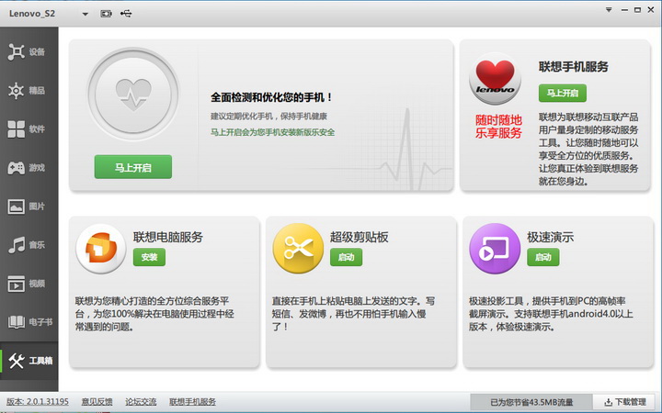Open the 论坛交流 forum link
This screenshot has width=662, height=413.
[x=141, y=402]
